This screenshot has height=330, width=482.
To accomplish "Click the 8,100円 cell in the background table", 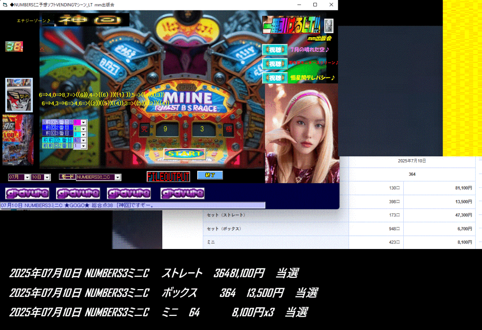I will click(x=439, y=242).
